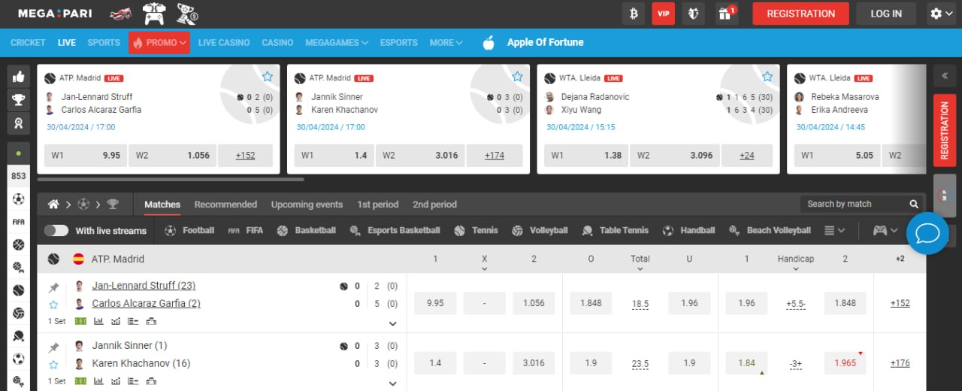Click the home icon in breadcrumb

click(x=53, y=204)
